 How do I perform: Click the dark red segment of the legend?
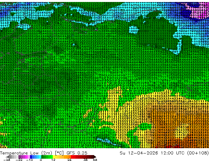coord(83,157)
